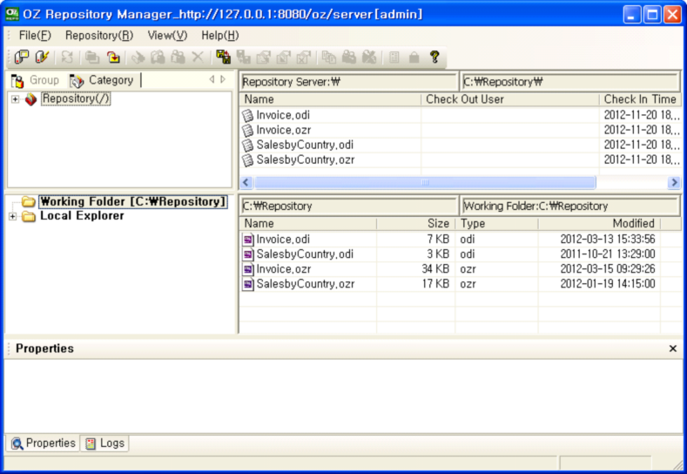Click the Repository Server:₩ path field
This screenshot has height=474, width=687.
[349, 82]
